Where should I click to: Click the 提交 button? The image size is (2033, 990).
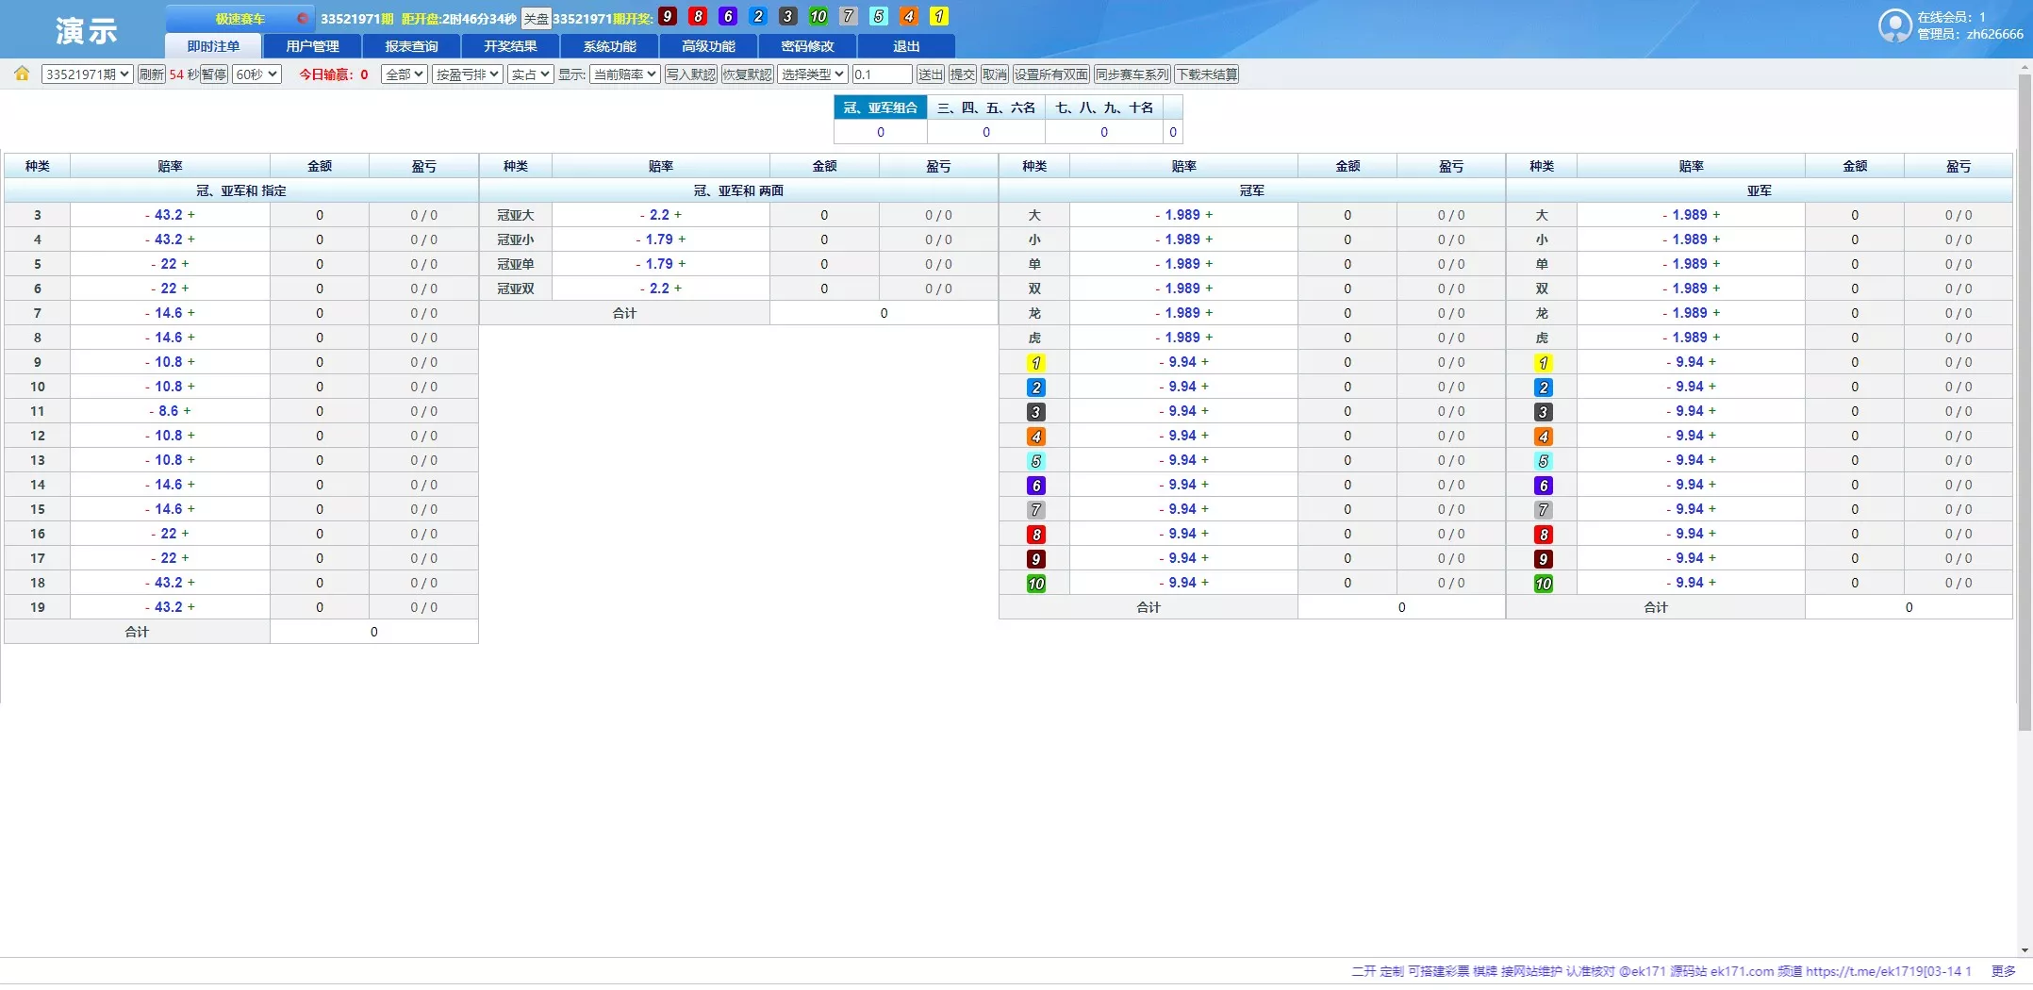click(x=962, y=74)
